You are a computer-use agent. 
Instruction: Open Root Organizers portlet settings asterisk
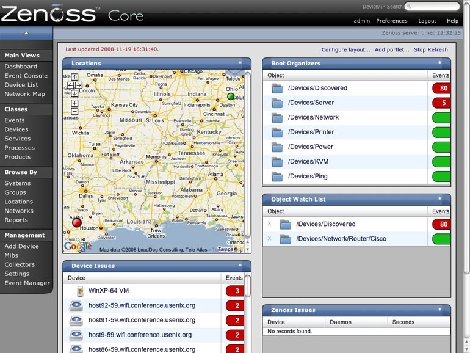pyautogui.click(x=439, y=63)
